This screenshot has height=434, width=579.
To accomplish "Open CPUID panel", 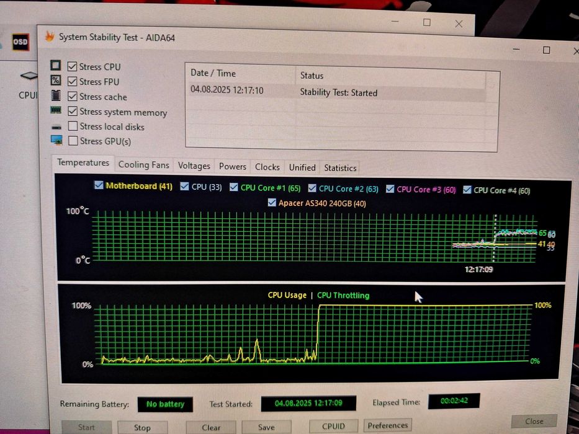I will pyautogui.click(x=333, y=426).
